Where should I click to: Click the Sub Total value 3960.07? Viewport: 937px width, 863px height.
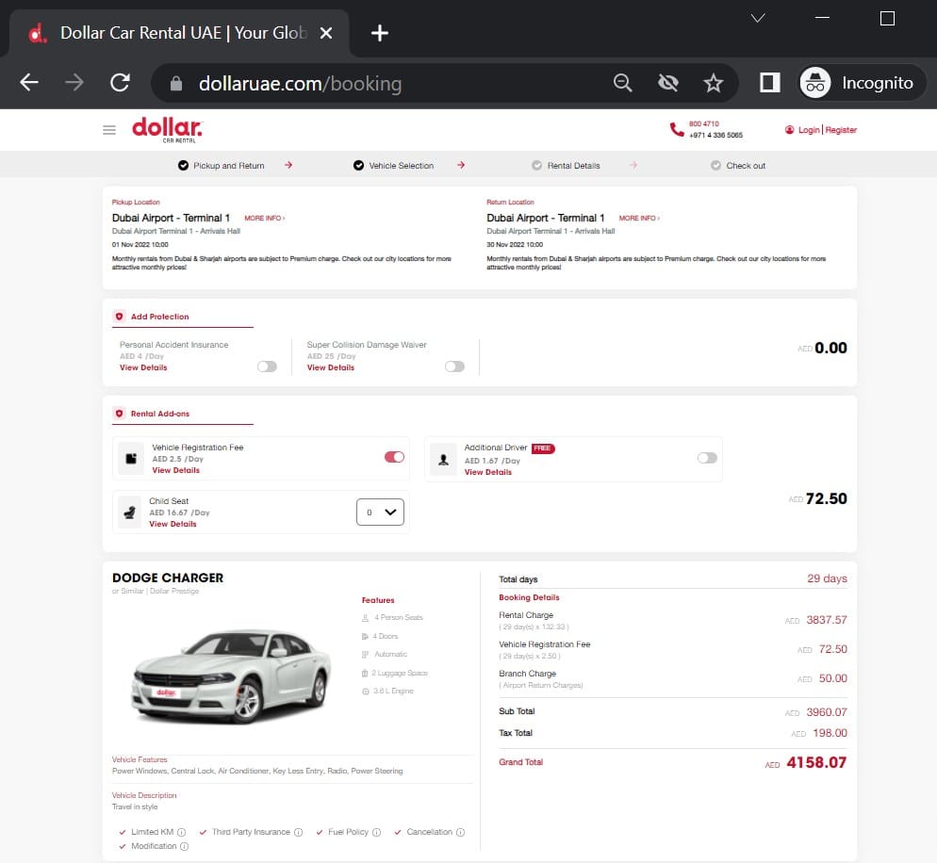tap(827, 712)
